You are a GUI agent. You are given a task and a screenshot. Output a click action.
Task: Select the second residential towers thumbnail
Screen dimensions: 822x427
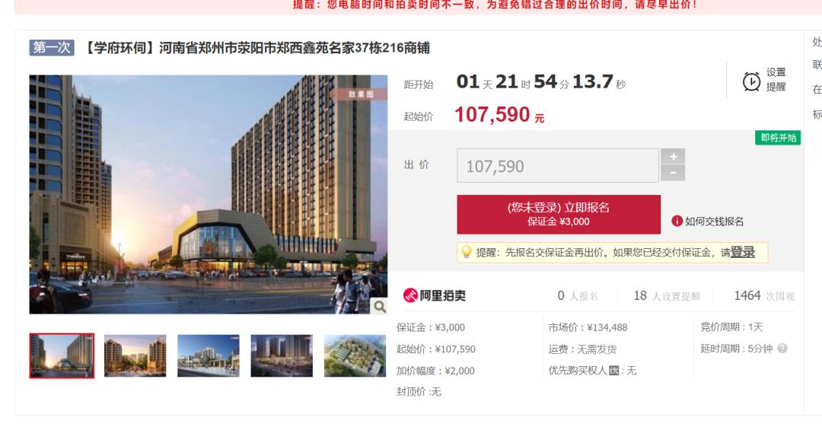pyautogui.click(x=135, y=355)
